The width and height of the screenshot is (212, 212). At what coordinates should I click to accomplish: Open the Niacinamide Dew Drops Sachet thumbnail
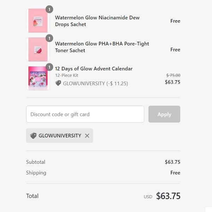point(38,21)
